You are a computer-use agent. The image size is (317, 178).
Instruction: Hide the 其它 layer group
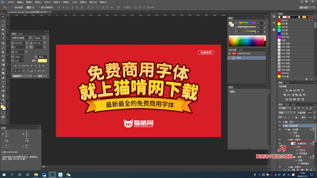pos(280,122)
